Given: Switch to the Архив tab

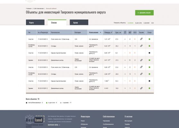Looking at the screenshot, I should (79, 22).
